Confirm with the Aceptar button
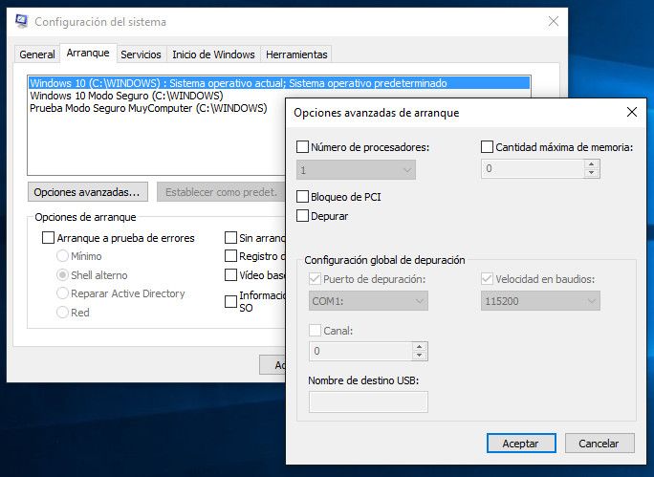 521,443
